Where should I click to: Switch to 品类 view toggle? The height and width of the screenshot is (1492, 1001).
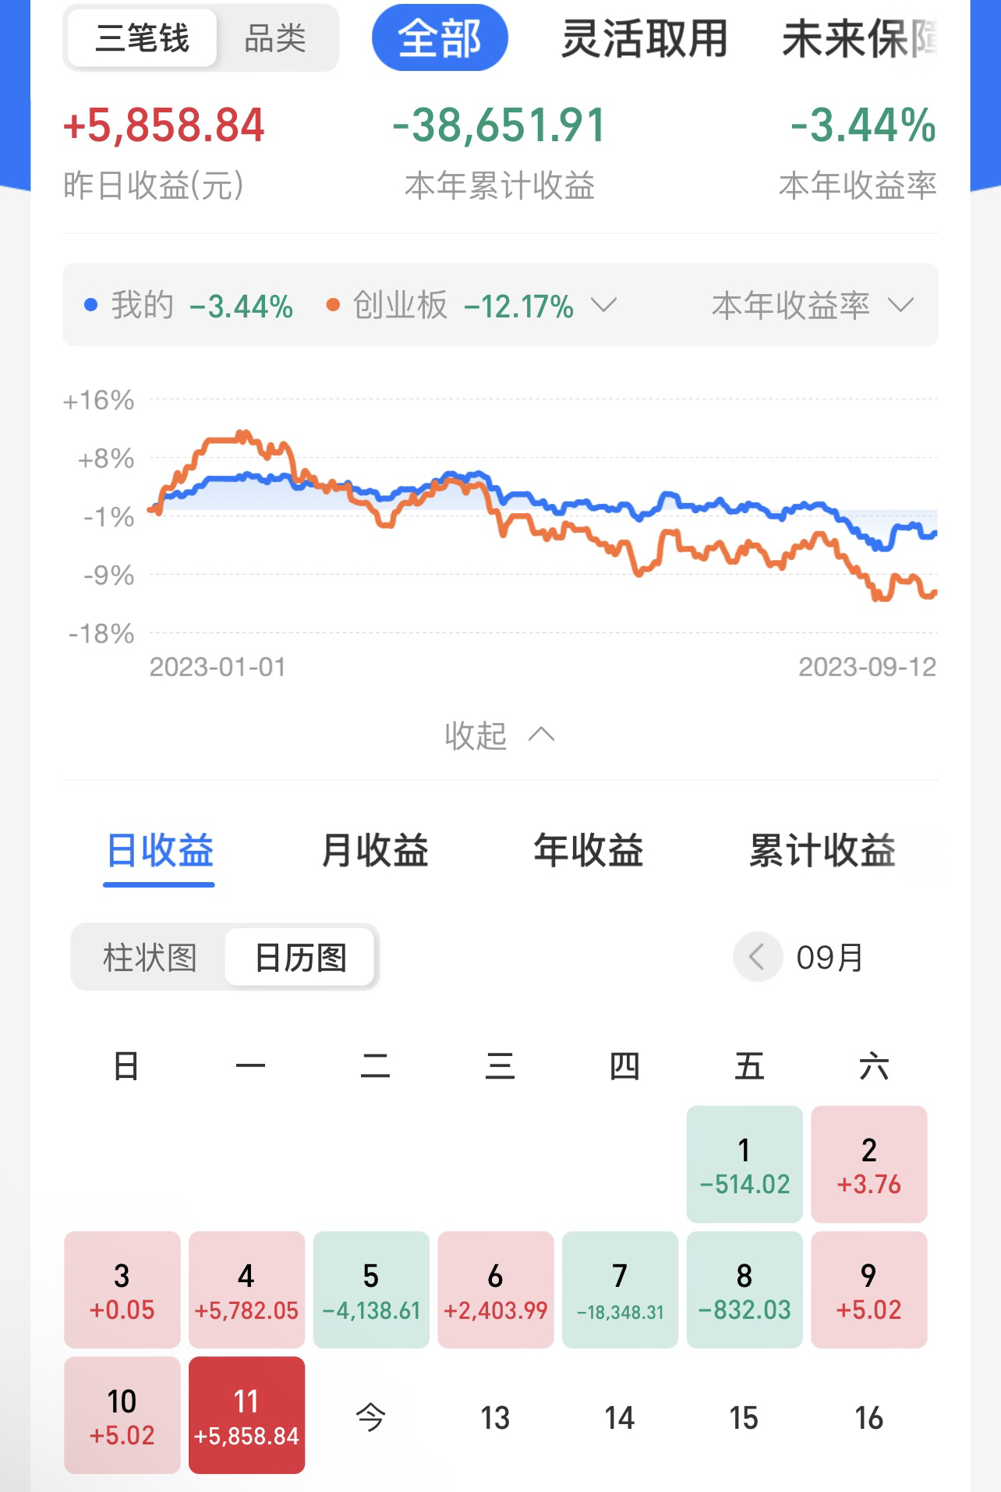[x=275, y=37]
